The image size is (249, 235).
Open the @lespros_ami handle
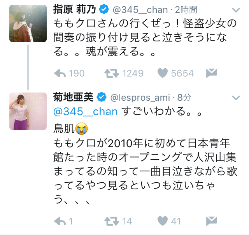pos(140,98)
